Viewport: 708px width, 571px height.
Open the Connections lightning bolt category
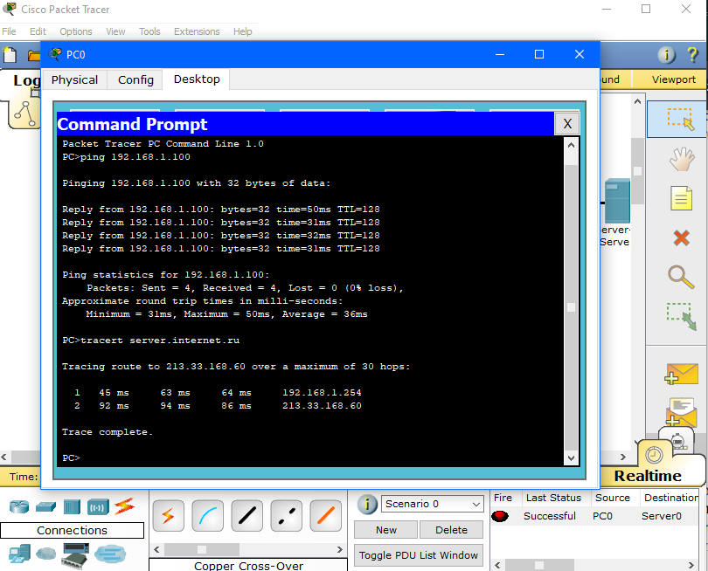tap(124, 506)
